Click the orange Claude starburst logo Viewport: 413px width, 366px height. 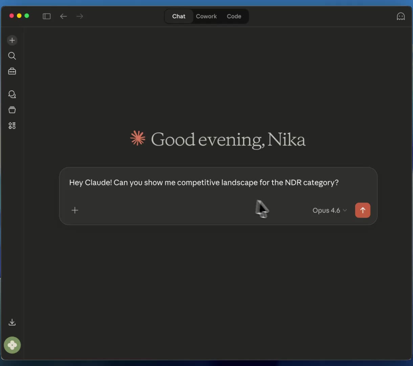pyautogui.click(x=138, y=139)
